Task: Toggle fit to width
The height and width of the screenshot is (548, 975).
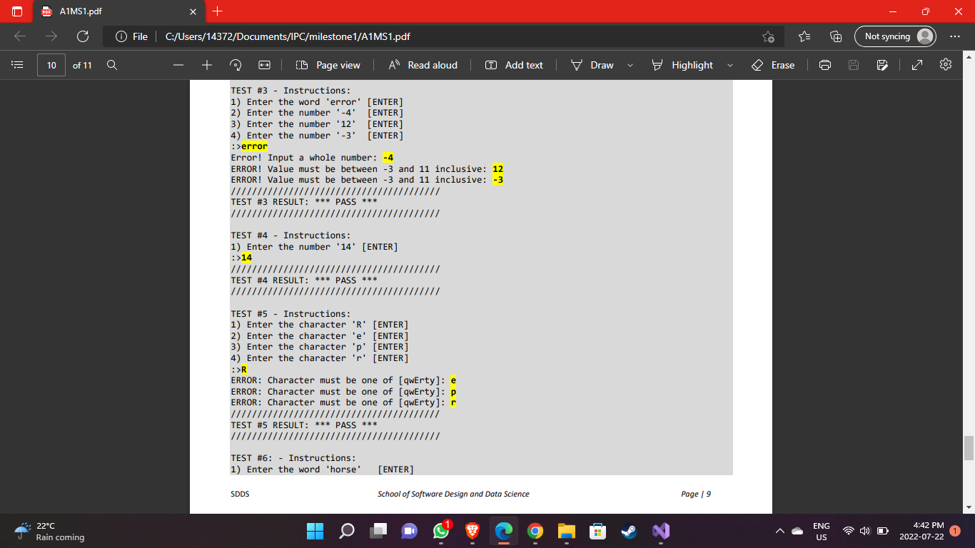Action: tap(264, 65)
